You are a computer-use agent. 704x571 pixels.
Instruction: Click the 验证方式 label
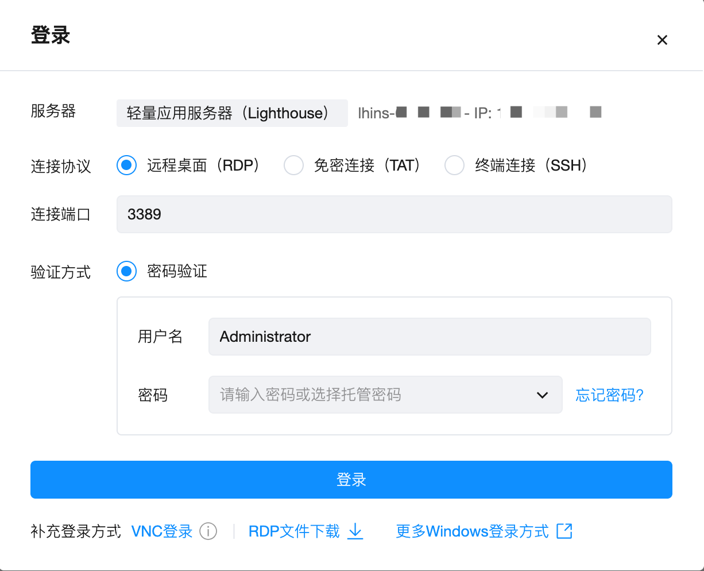point(61,272)
